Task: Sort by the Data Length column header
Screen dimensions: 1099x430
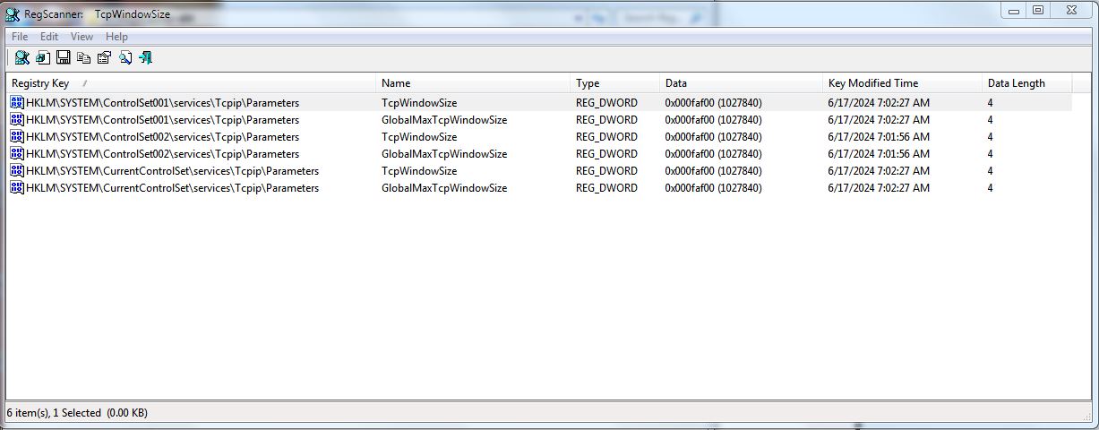Action: tap(1016, 83)
